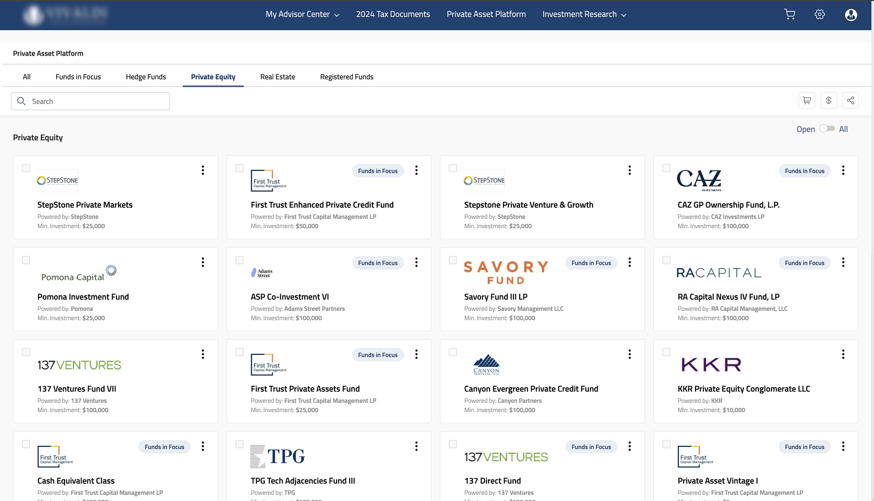Click the cart icon button beside the dollar icon

pyautogui.click(x=807, y=100)
